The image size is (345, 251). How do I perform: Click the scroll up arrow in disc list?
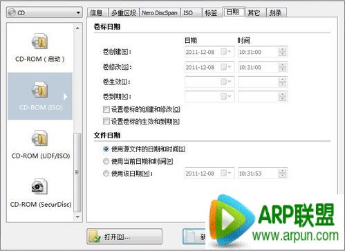coord(77,28)
